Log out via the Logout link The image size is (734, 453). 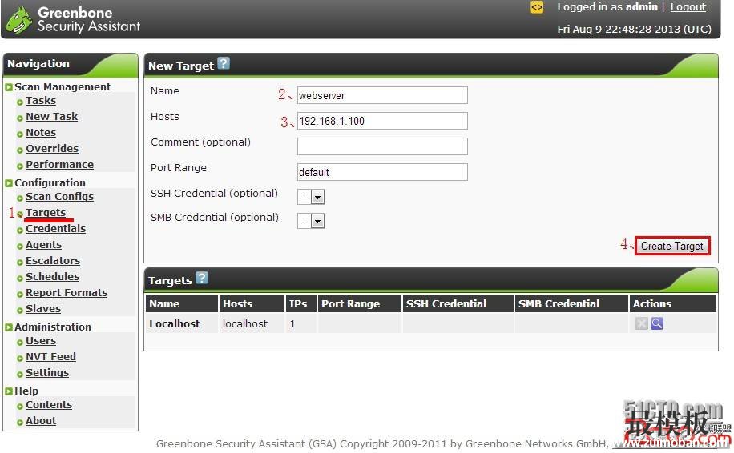(688, 7)
